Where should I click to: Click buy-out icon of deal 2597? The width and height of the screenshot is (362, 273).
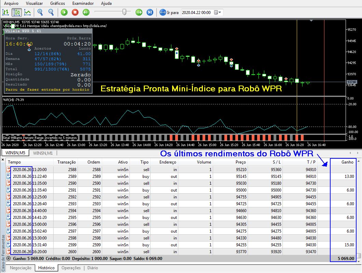(8, 231)
